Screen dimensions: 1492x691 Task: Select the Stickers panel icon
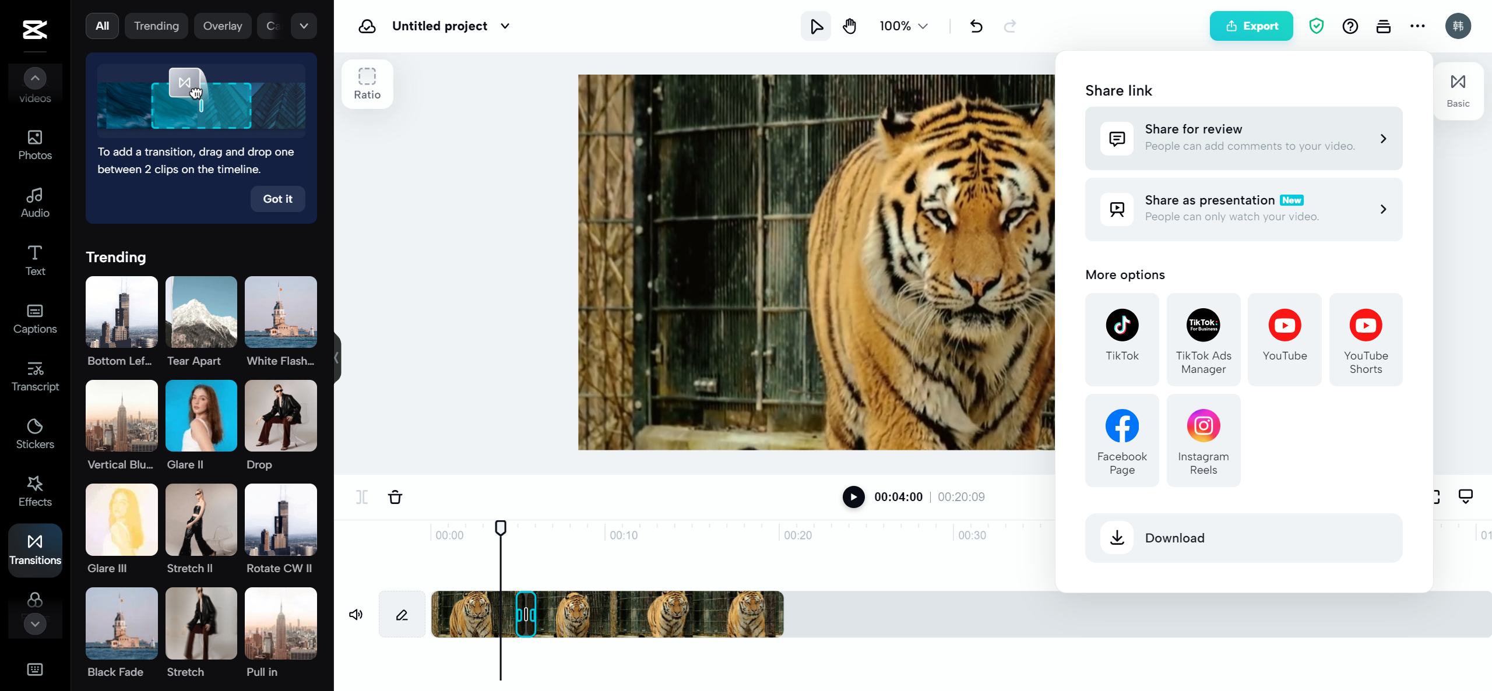click(34, 432)
